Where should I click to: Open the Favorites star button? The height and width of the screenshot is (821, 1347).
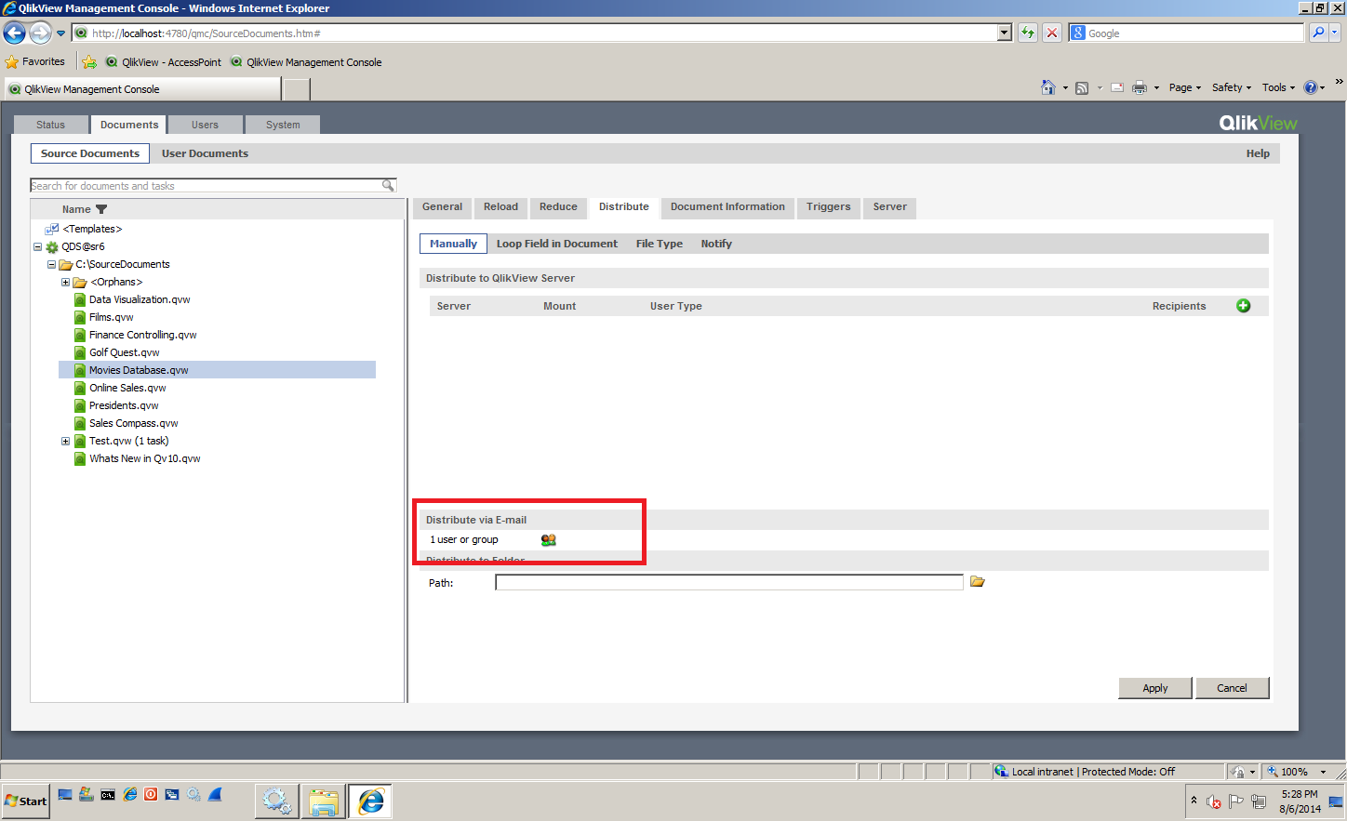point(35,61)
